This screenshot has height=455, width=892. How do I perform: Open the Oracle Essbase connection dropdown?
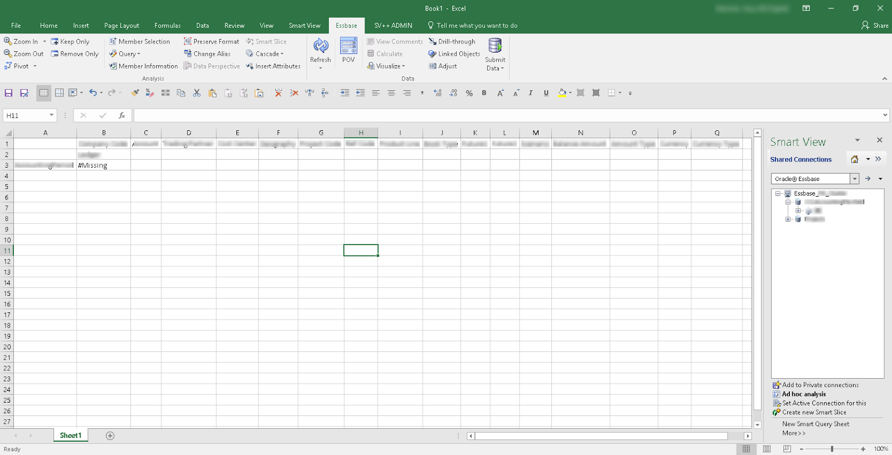pos(854,179)
